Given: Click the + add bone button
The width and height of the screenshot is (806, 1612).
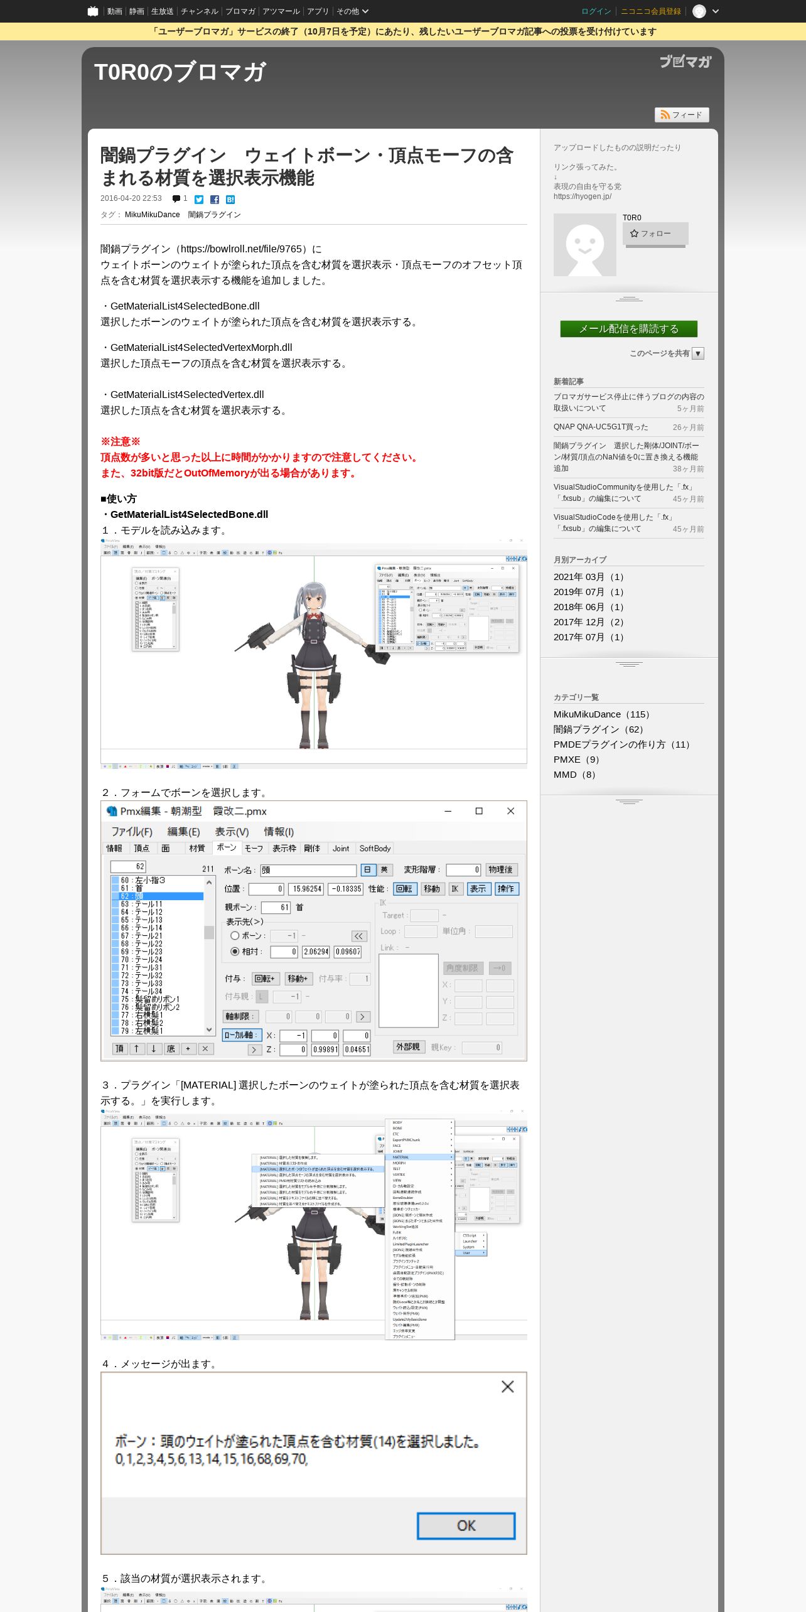Looking at the screenshot, I should pyautogui.click(x=188, y=1049).
